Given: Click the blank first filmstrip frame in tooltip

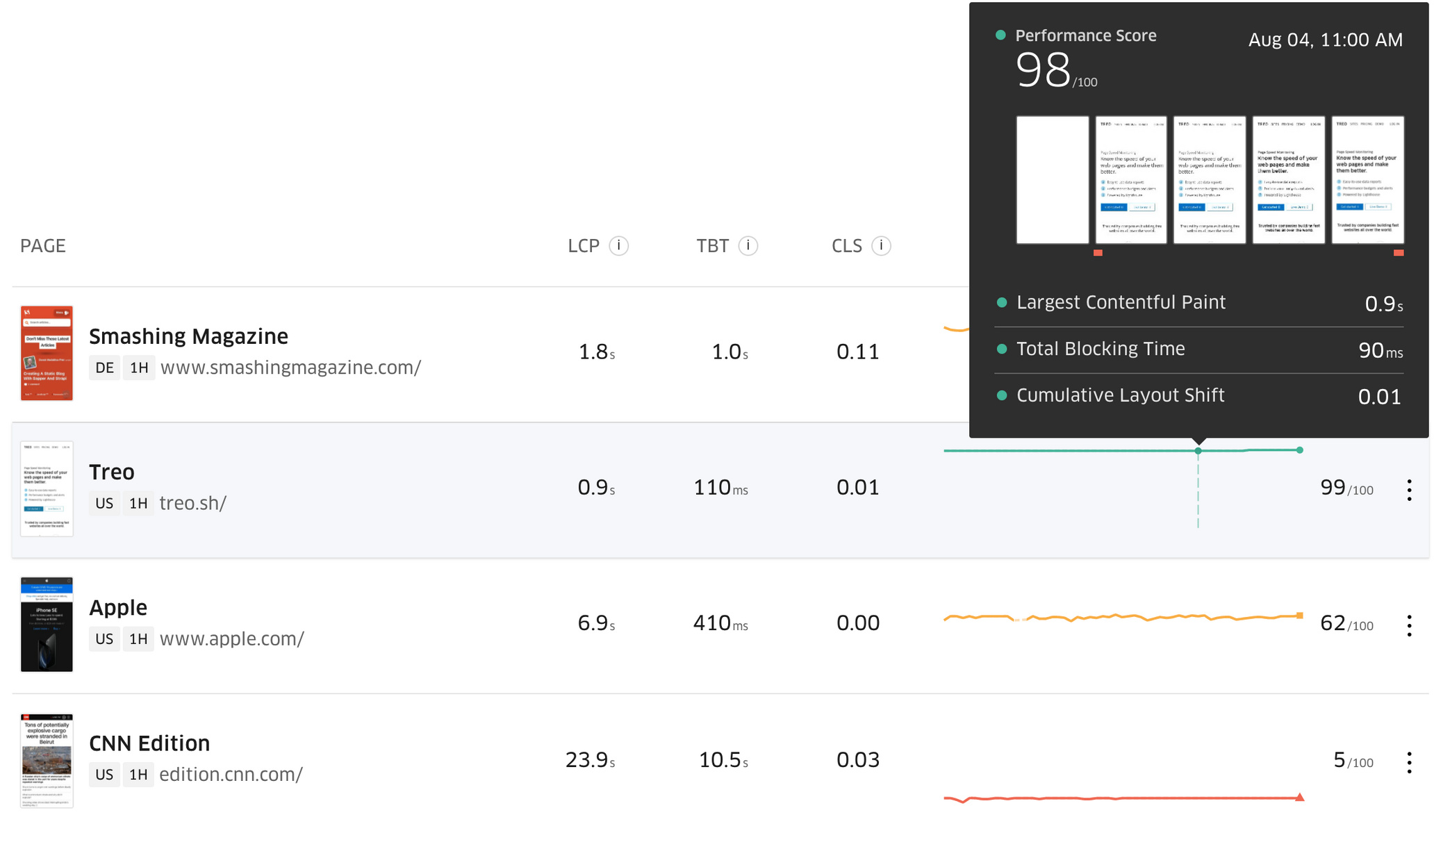Looking at the screenshot, I should point(1053,180).
